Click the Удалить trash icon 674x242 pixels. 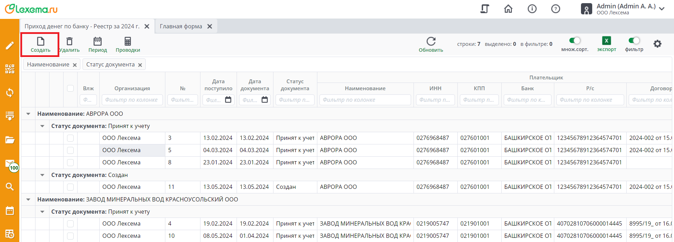tap(70, 42)
